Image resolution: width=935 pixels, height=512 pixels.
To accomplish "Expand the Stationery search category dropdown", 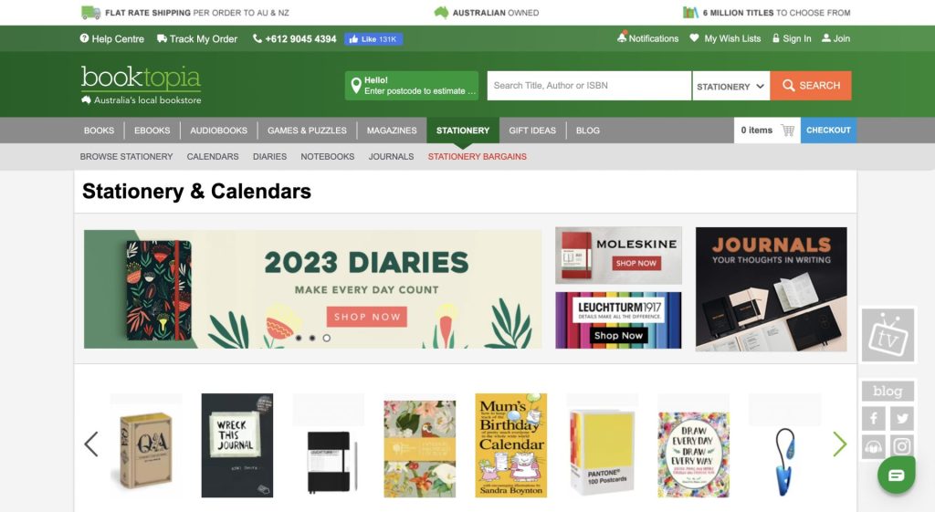I will [731, 86].
